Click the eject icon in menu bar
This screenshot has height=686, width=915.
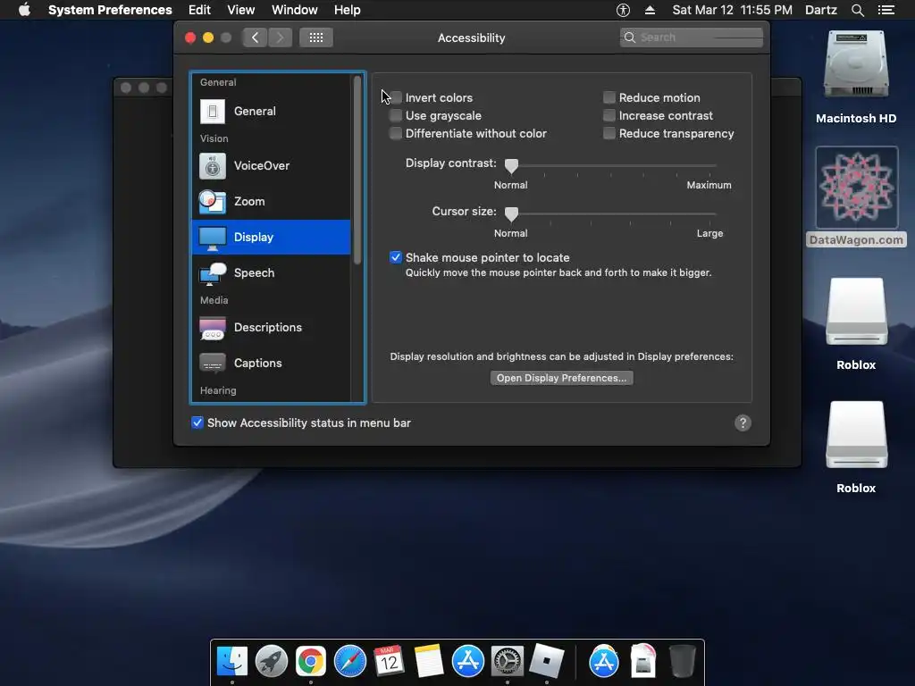tap(651, 10)
